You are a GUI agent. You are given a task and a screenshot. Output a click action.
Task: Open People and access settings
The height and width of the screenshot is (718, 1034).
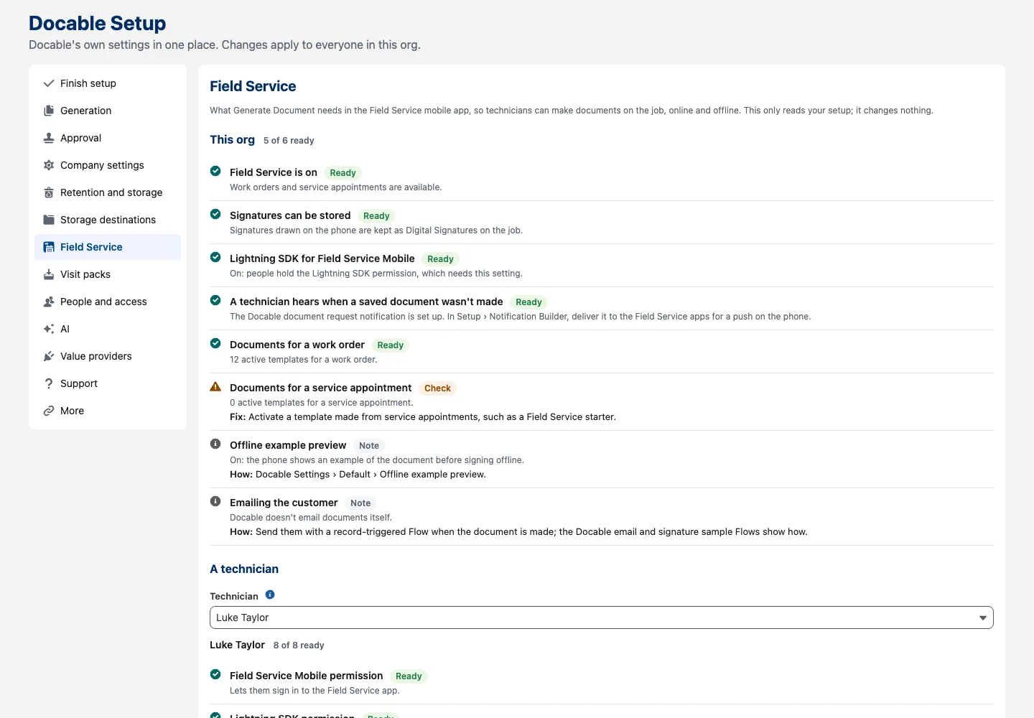pyautogui.click(x=108, y=302)
